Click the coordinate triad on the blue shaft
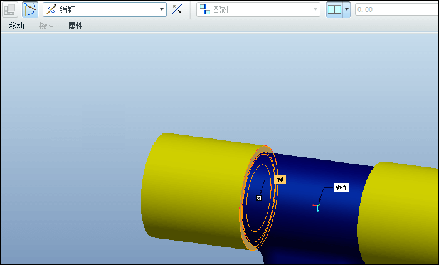Screen dimensions: 439x265 click(x=317, y=207)
